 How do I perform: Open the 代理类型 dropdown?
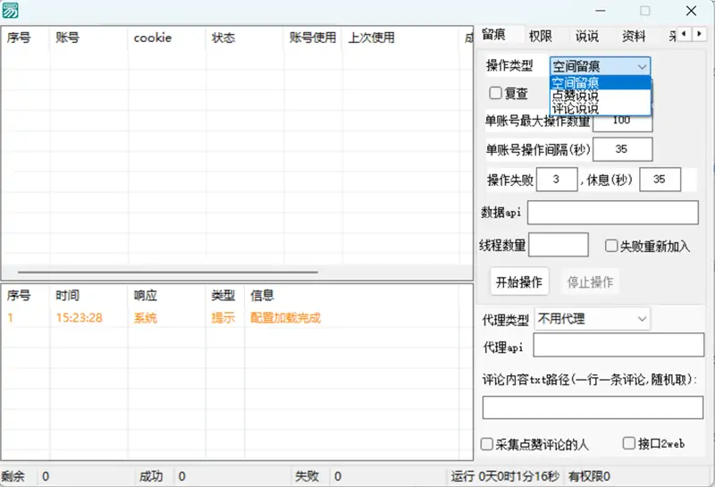(x=592, y=319)
